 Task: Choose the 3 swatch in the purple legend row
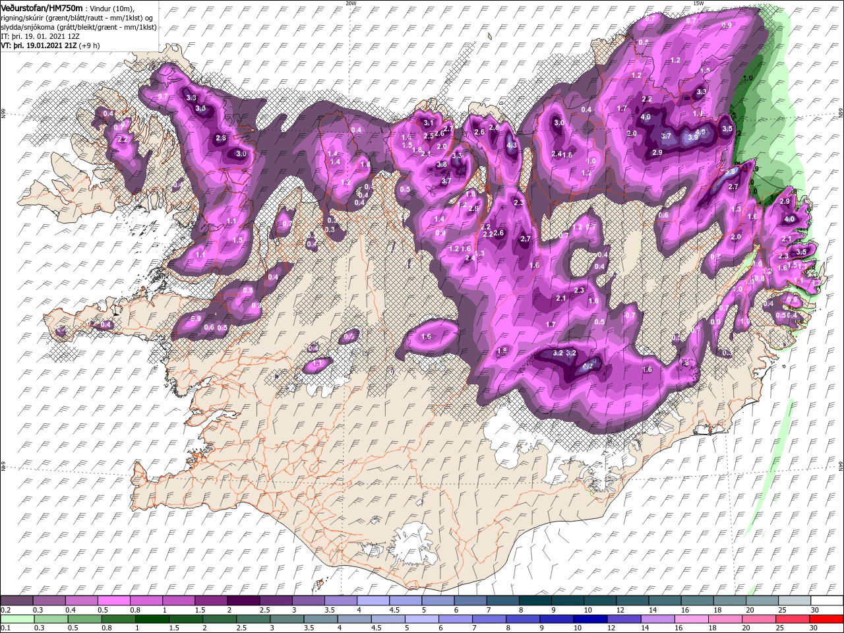[308, 601]
